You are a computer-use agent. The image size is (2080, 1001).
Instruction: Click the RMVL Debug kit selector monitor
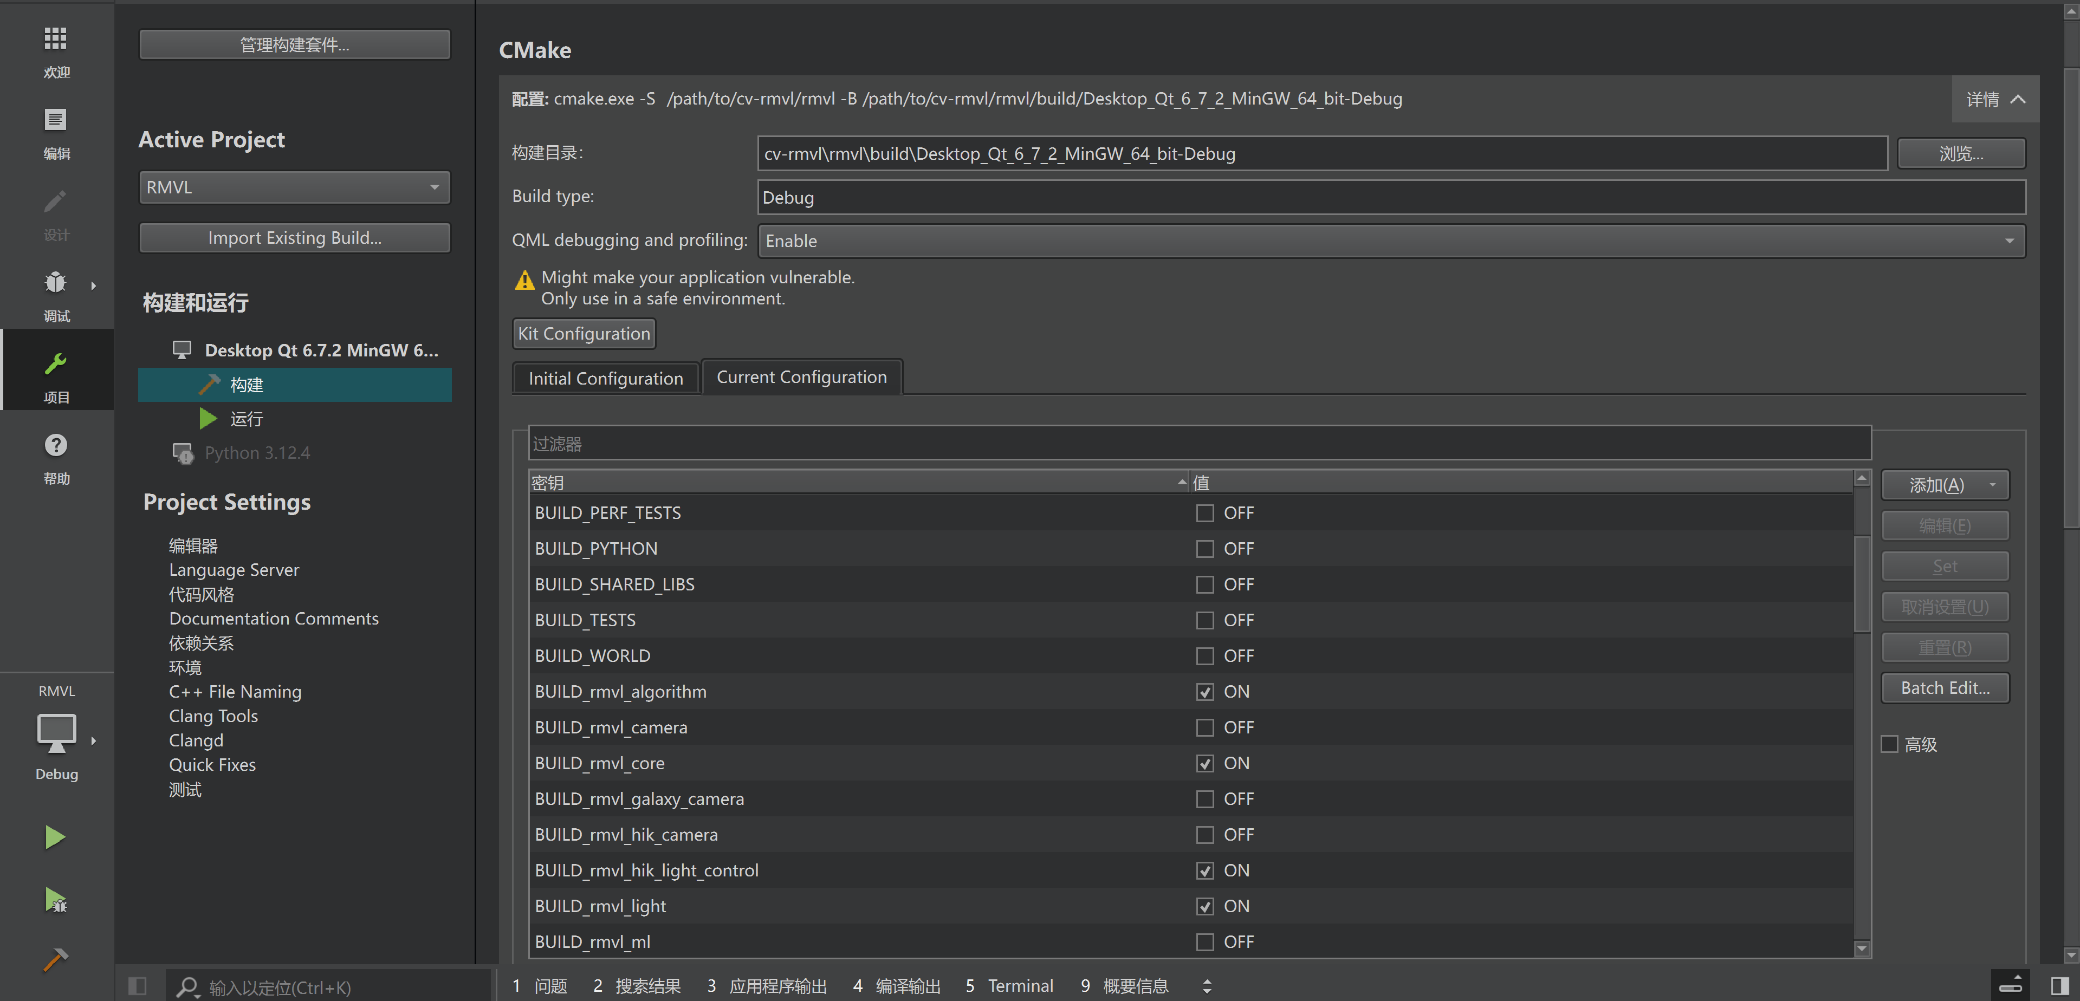(56, 734)
